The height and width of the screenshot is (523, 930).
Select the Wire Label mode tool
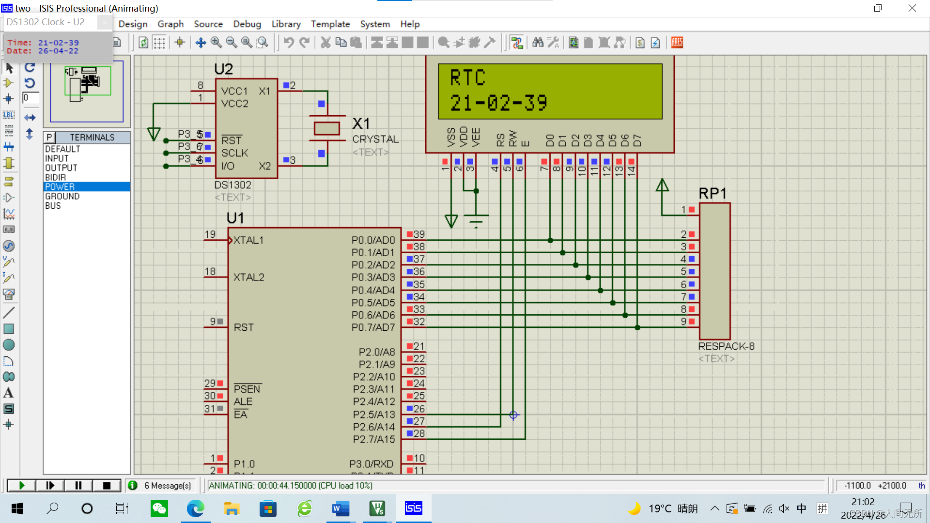pyautogui.click(x=9, y=115)
